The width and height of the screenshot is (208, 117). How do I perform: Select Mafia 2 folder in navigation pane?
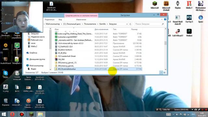click(x=32, y=46)
